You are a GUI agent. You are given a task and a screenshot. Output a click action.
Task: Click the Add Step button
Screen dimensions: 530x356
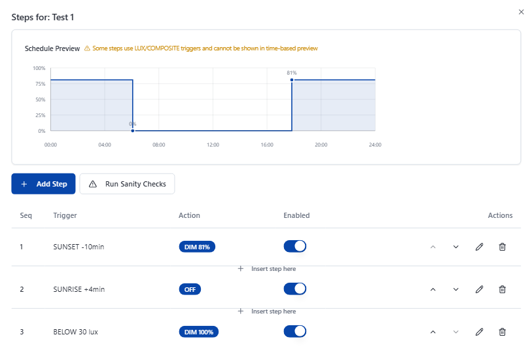pos(43,184)
